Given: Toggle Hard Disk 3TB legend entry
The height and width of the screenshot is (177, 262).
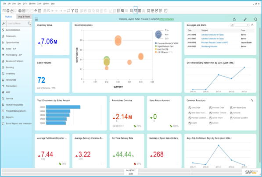Looking at the screenshot, I should click(x=162, y=49).
